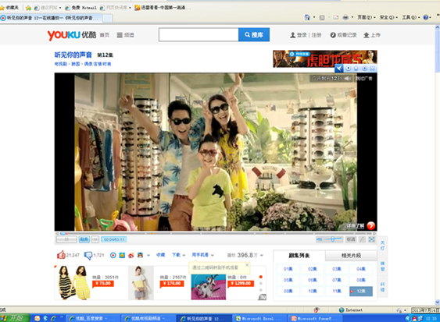
Task: Click the 搜库 search button
Action: point(254,35)
